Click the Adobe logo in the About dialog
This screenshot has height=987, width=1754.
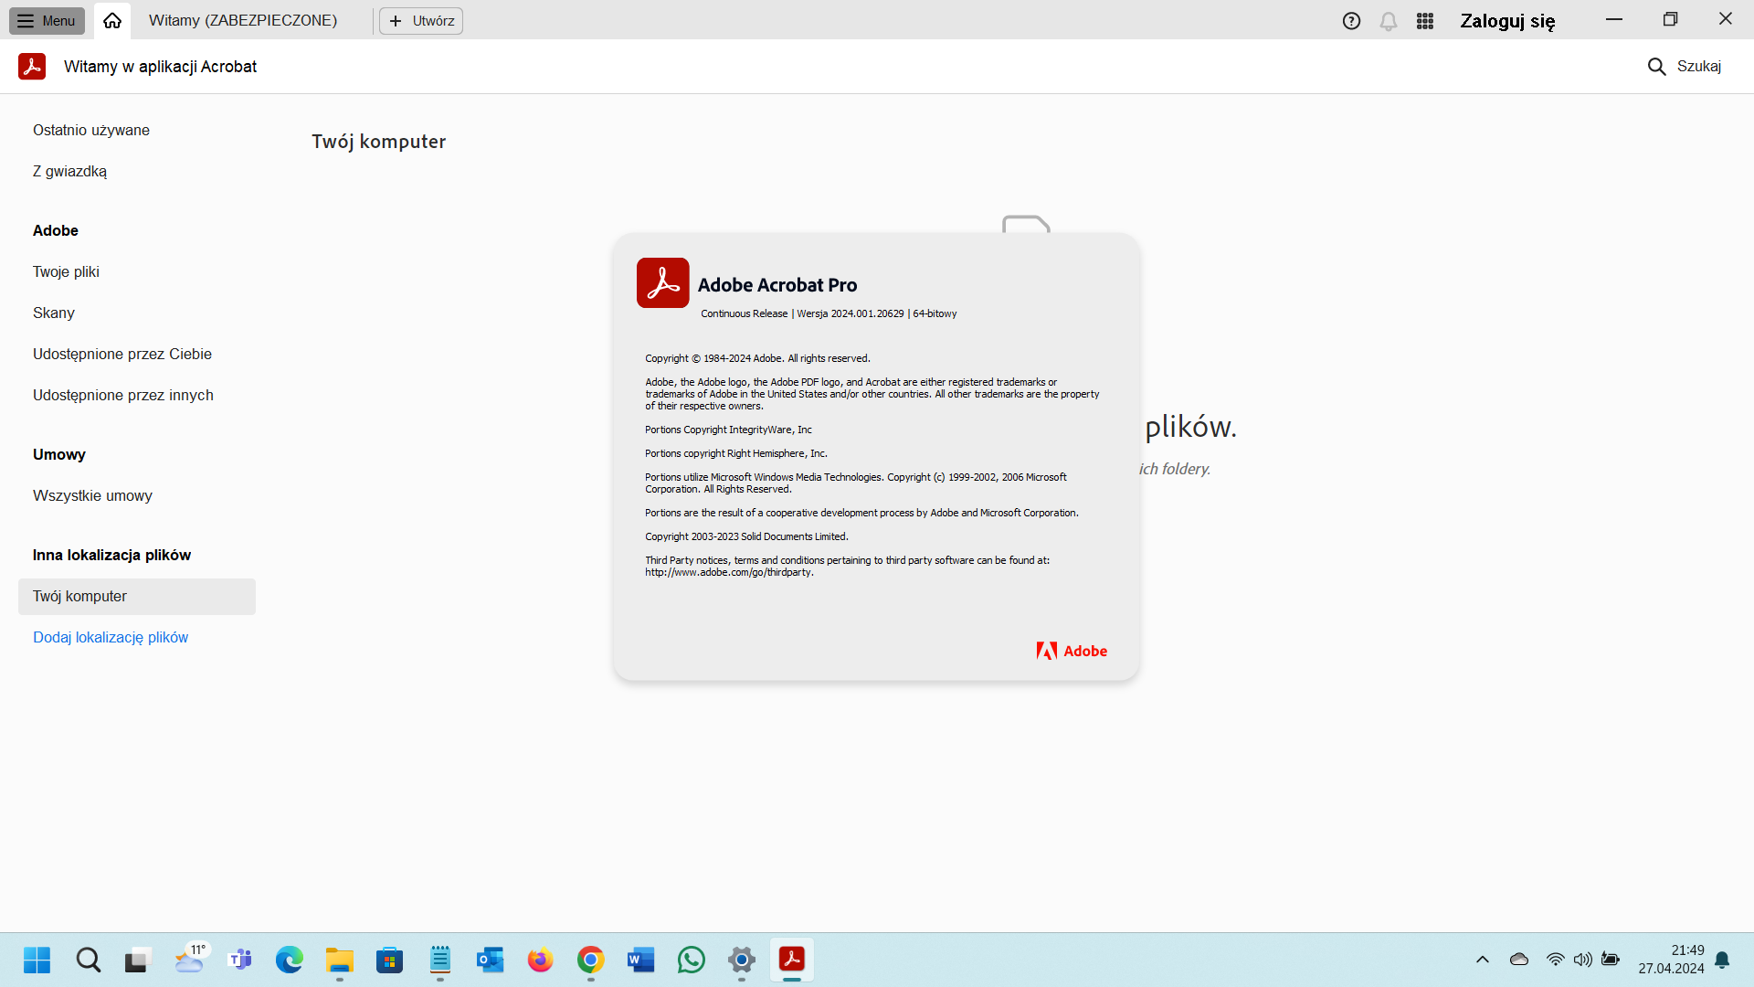(1072, 651)
